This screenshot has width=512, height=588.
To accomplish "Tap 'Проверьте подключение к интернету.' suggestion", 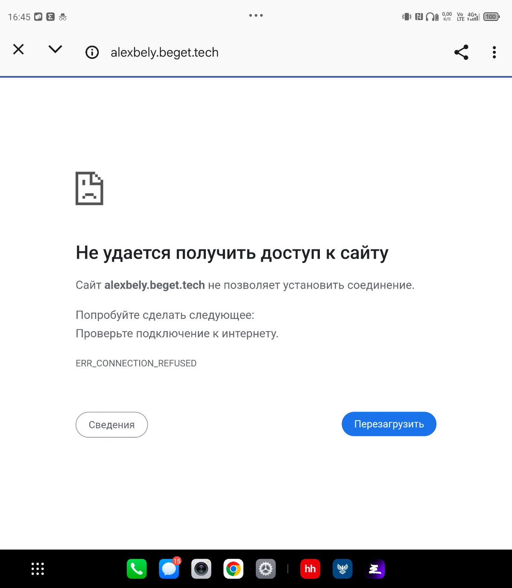I will (x=177, y=333).
